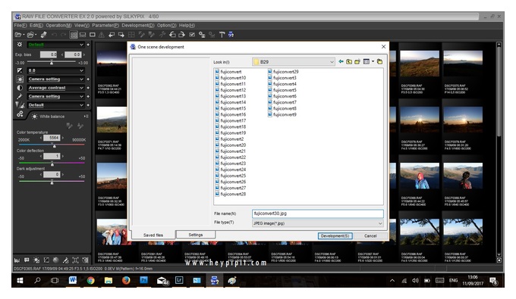Click the next scene arrow toolbar icon
Screen dimensions: 516x299
tap(121, 35)
